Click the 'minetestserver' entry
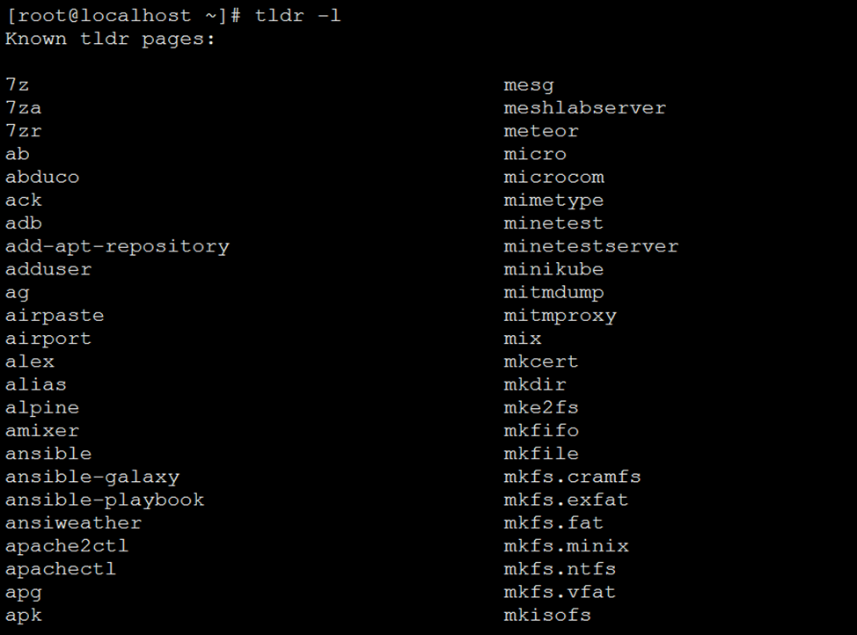The image size is (857, 635). 590,246
